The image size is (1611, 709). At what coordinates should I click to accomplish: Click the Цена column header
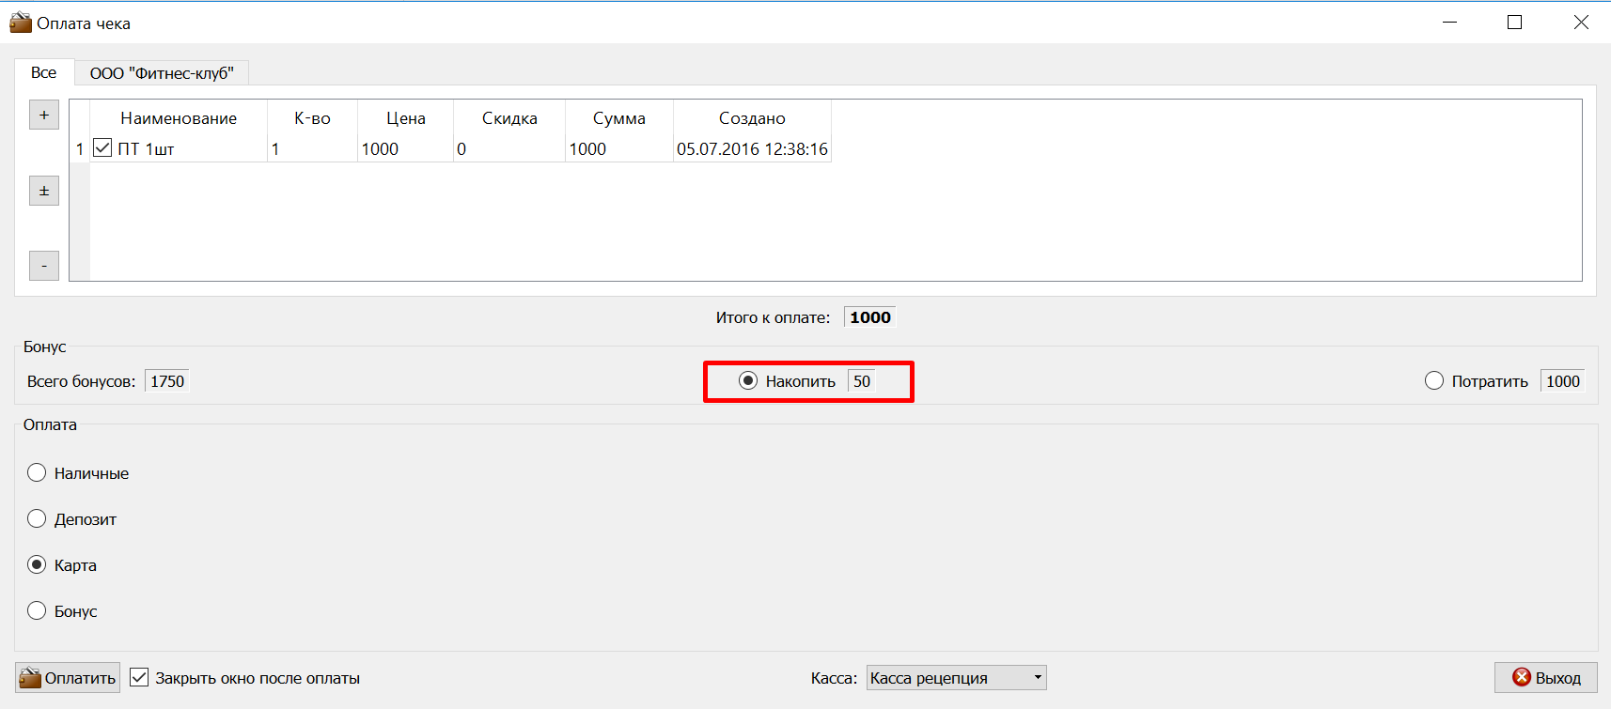406,118
